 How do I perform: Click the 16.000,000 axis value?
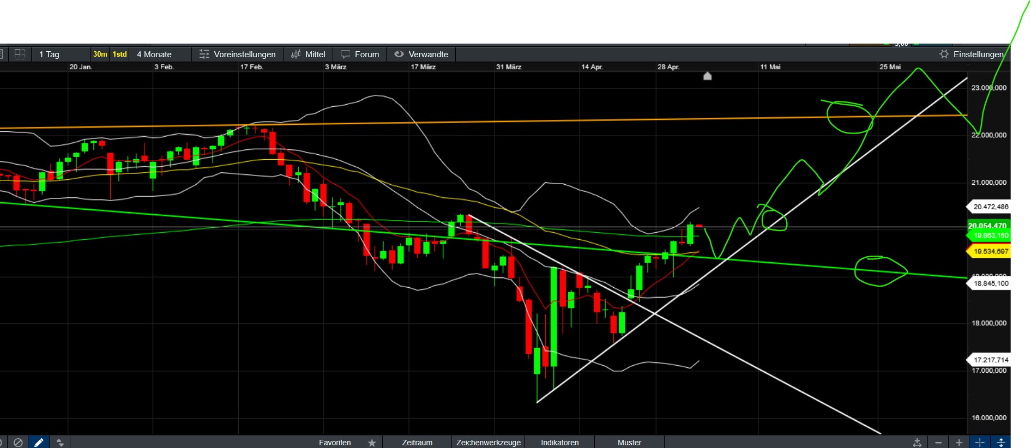[989, 418]
